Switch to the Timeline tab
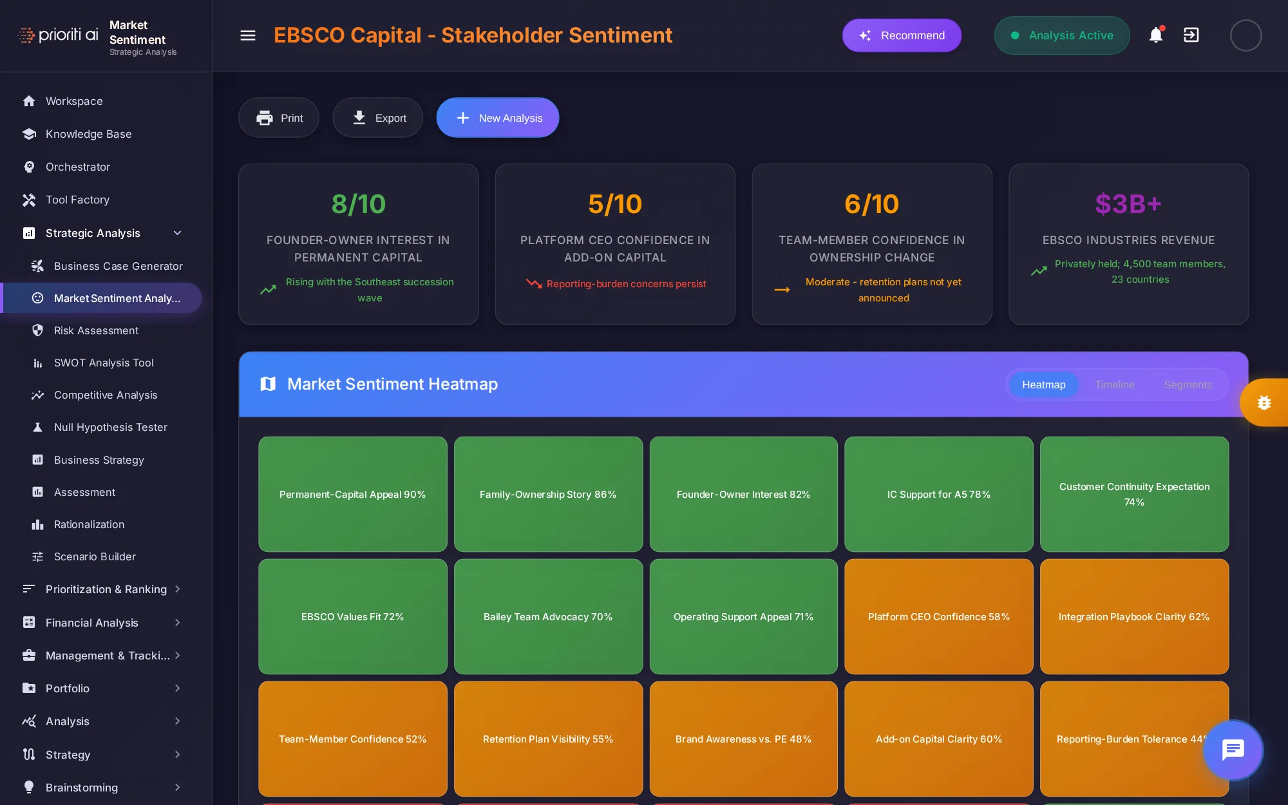The height and width of the screenshot is (805, 1288). pos(1115,384)
